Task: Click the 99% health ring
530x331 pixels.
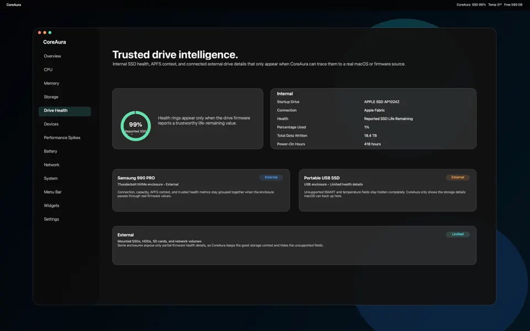Action: pyautogui.click(x=136, y=126)
